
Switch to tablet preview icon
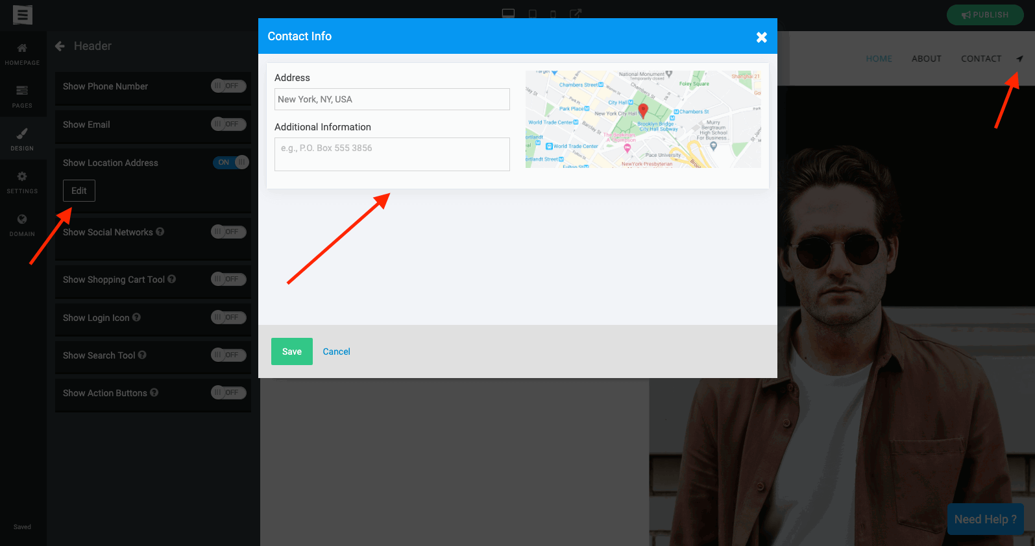[x=533, y=14]
